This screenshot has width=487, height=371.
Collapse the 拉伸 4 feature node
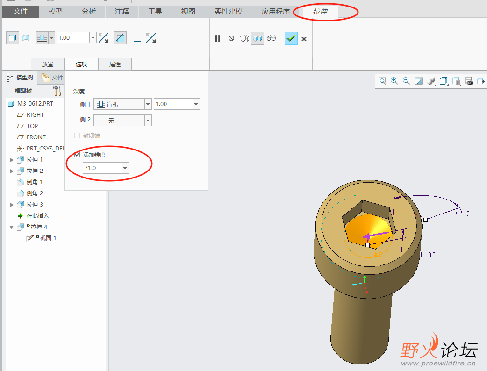tap(12, 227)
